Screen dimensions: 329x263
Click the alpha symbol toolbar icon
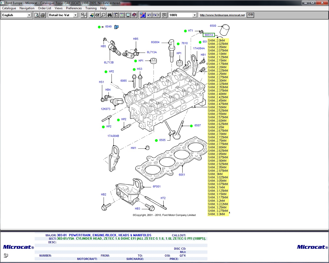click(x=97, y=15)
